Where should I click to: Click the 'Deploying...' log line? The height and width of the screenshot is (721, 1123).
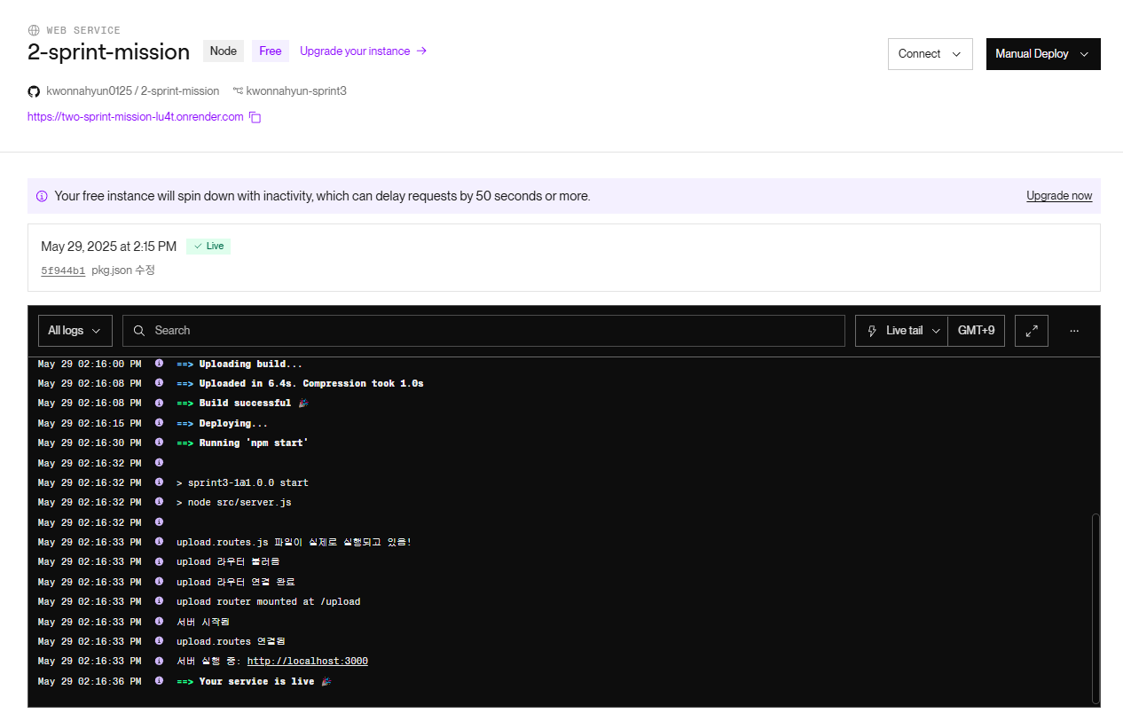[222, 423]
